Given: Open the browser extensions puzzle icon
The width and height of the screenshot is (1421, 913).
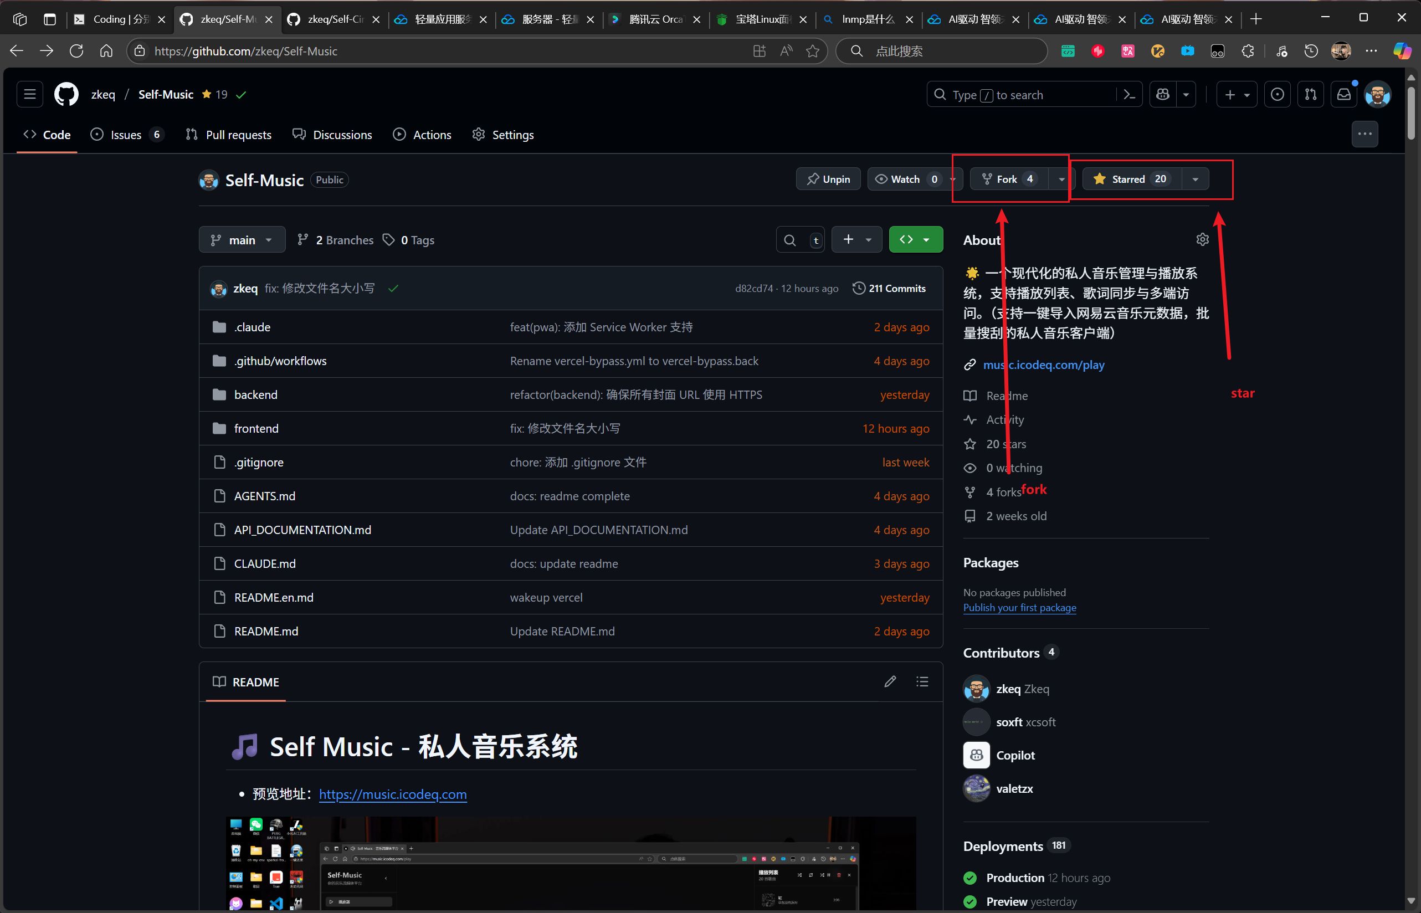Looking at the screenshot, I should click(1247, 51).
